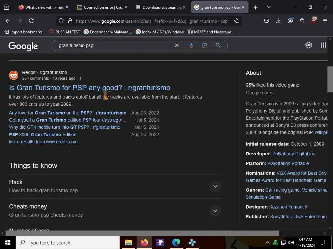Open Reddit result three-dot options
Viewport: 333px width, 249px height.
tap(80, 78)
